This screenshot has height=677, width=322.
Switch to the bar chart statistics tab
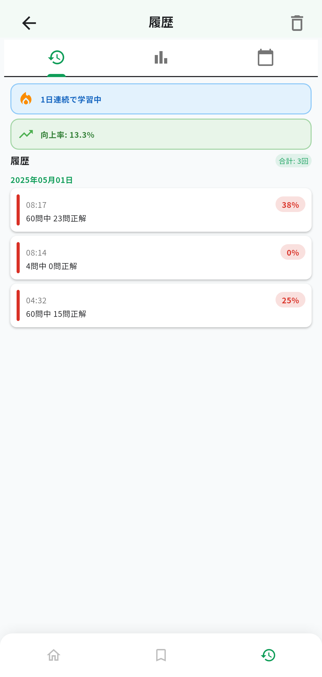161,57
